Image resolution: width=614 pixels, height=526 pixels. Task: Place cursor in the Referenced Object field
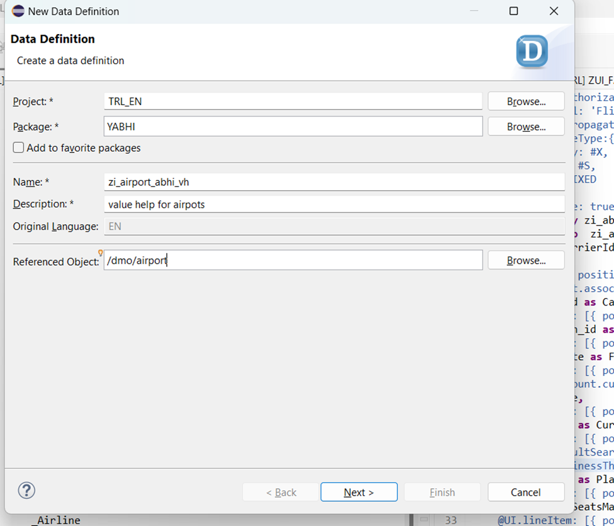pos(293,260)
